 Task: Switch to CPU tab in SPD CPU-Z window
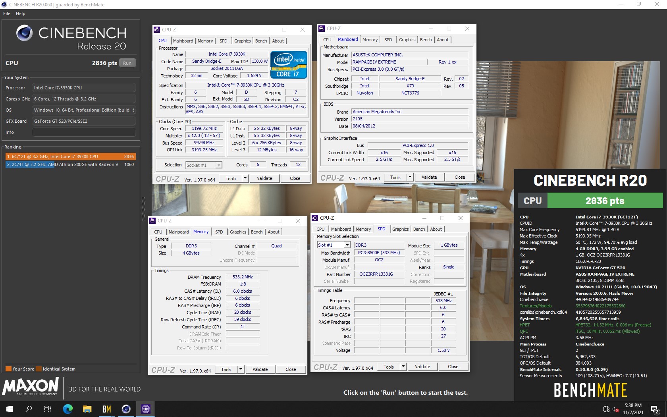(320, 229)
